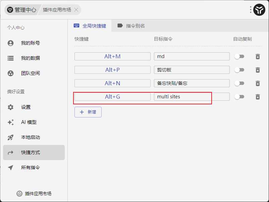269x202 pixels.
Task: Toggle auto copy for md command
Action: pos(239,56)
